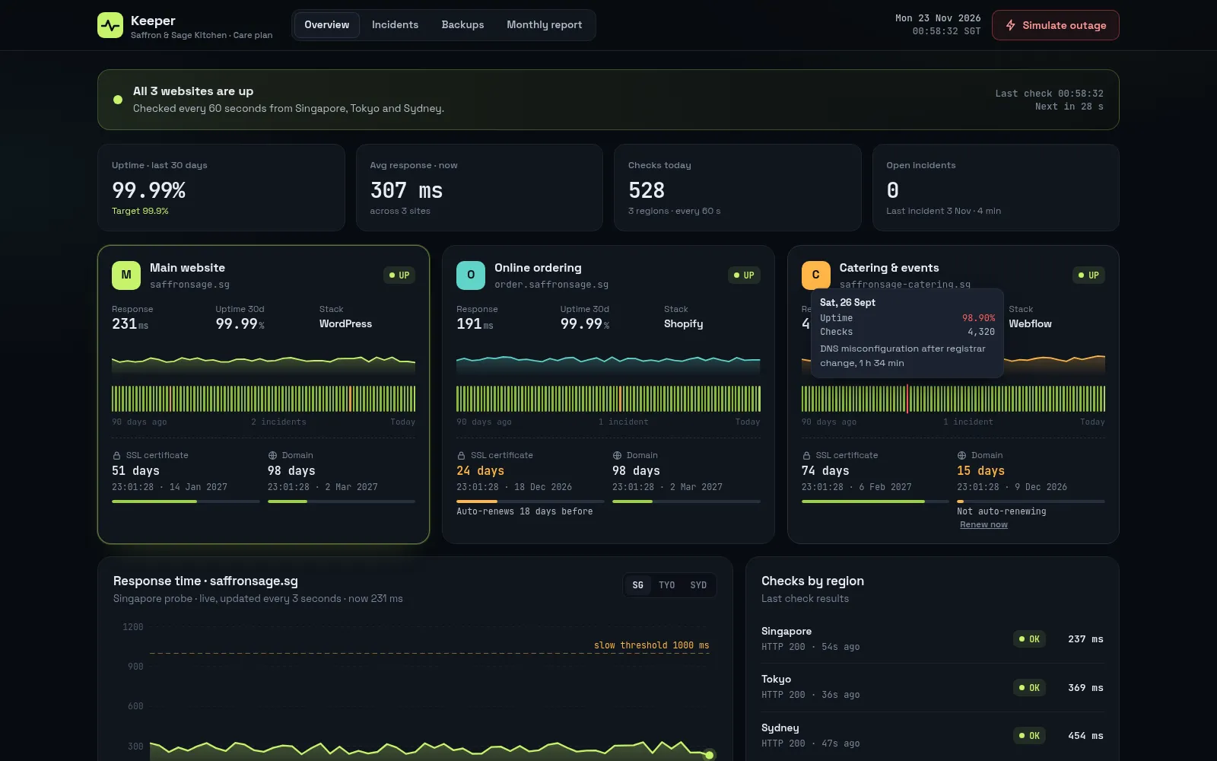Click the UP badge on Main website
This screenshot has width=1217, height=761.
coord(399,275)
